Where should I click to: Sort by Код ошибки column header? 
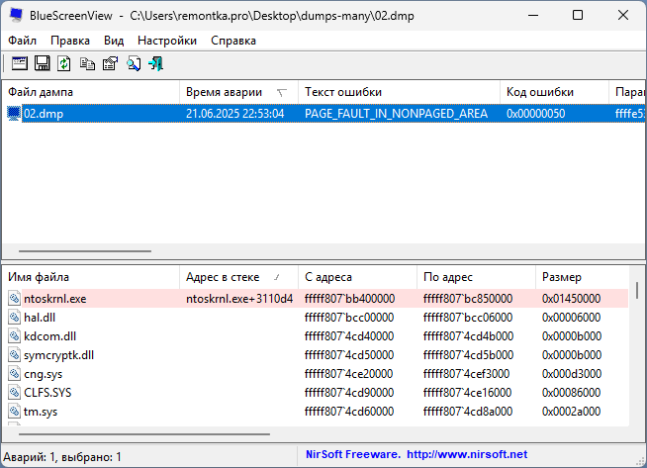[554, 92]
